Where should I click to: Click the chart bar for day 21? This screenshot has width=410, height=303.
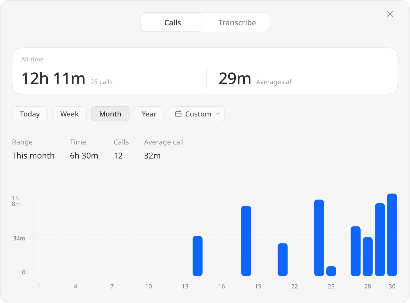click(x=283, y=260)
